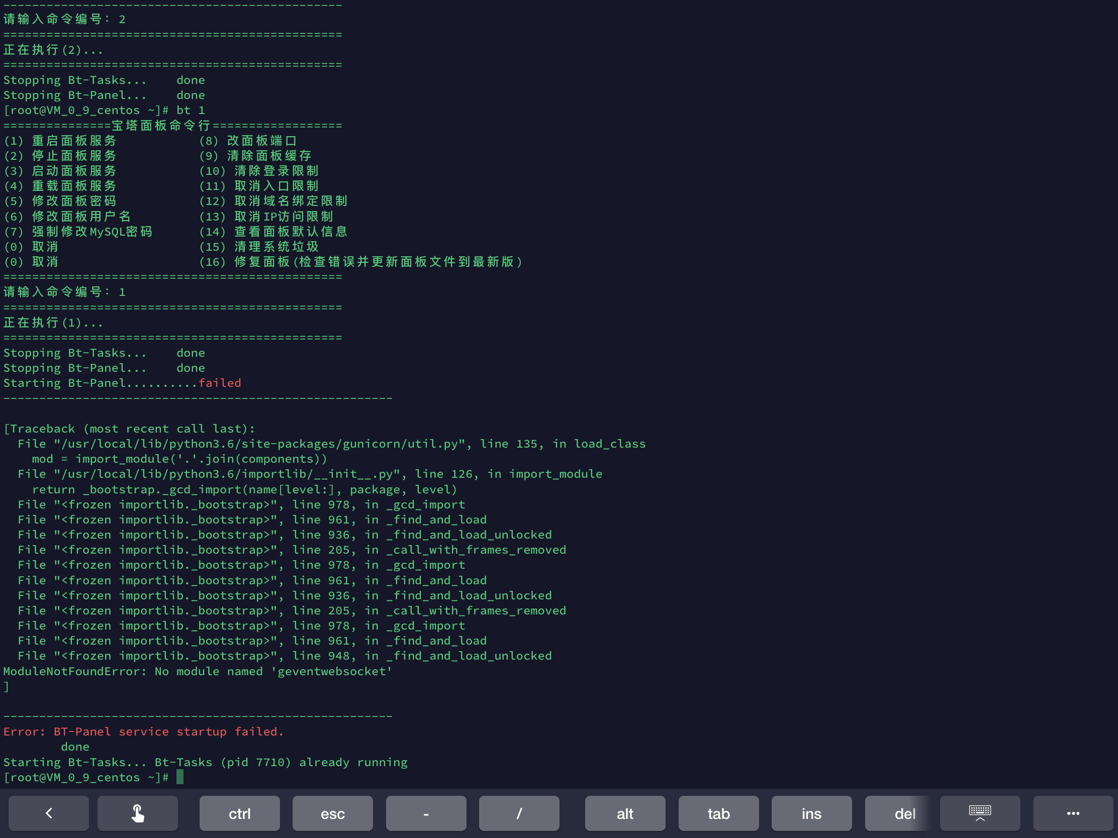Viewport: 1118px width, 838px height.
Task: Click menu option (3) 启动面板服务
Action: [60, 171]
